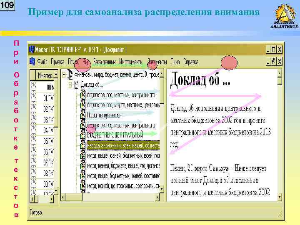Restore the inner document window
The height and width of the screenshot is (225, 300).
[x=273, y=62]
